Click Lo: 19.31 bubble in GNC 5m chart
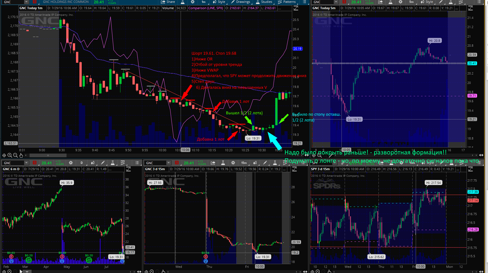The width and height of the screenshot is (488, 273). pyautogui.click(x=354, y=119)
